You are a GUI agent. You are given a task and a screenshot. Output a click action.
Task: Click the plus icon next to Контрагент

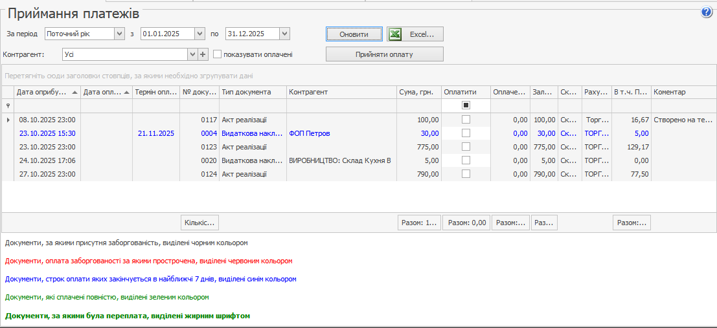[203, 54]
